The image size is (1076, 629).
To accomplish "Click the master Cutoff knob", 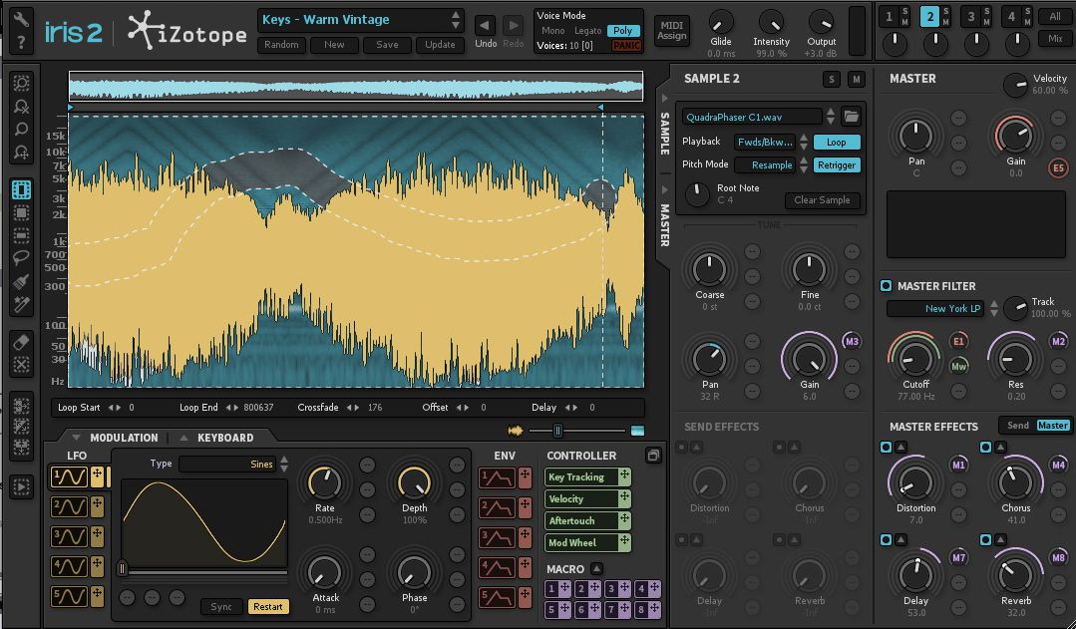I will point(915,358).
